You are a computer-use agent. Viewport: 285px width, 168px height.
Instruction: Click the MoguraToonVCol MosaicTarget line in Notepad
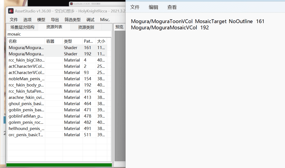(198, 21)
